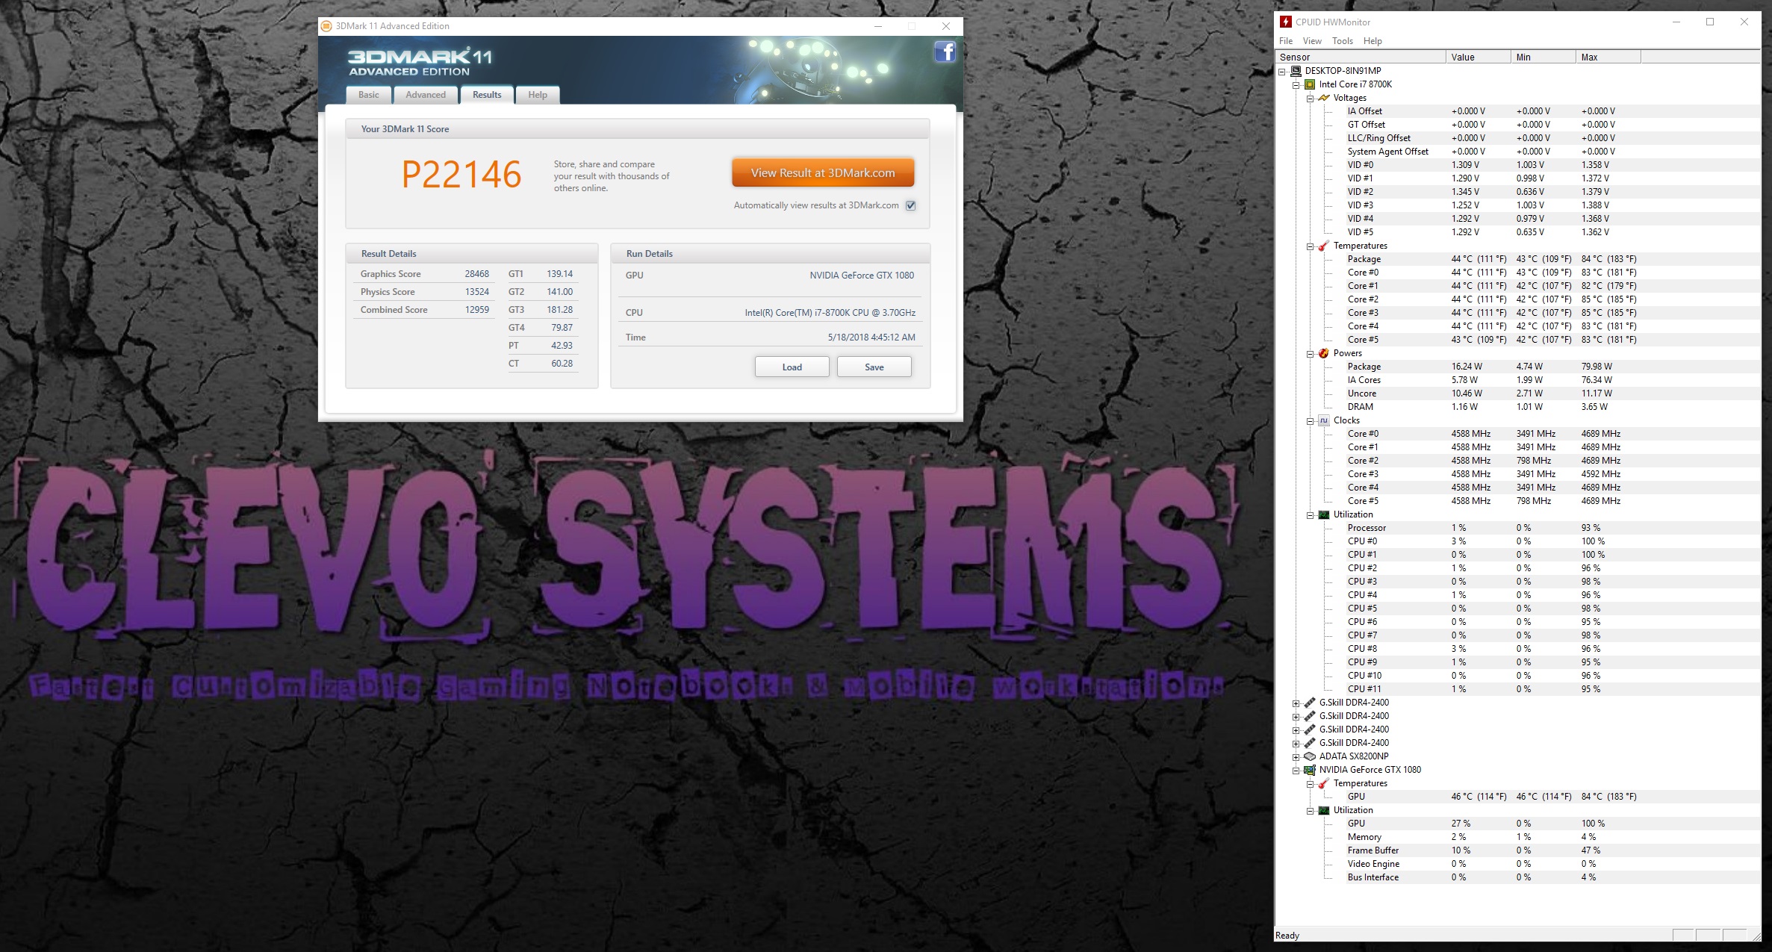This screenshot has height=952, width=1772.
Task: Click the Voltages lightning icon
Action: coord(1324,98)
